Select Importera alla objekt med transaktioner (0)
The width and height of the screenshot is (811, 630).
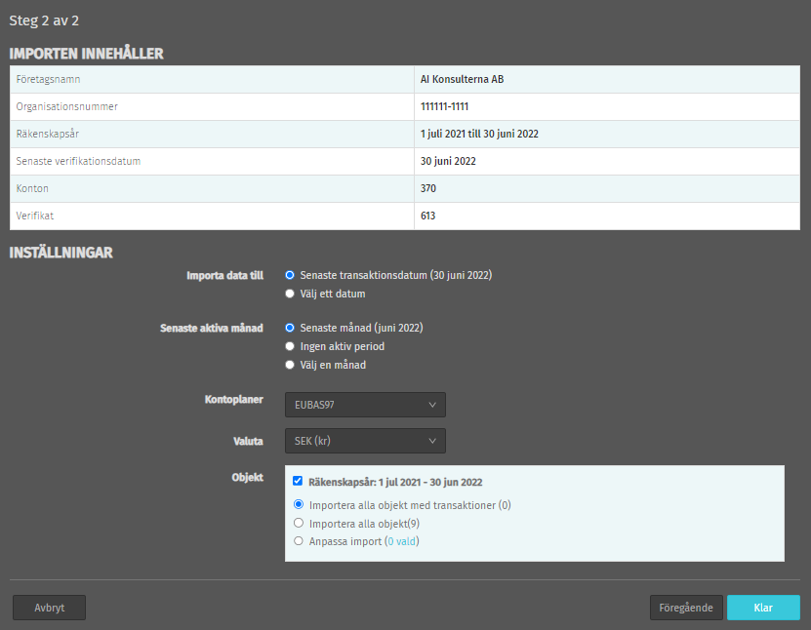(x=299, y=504)
